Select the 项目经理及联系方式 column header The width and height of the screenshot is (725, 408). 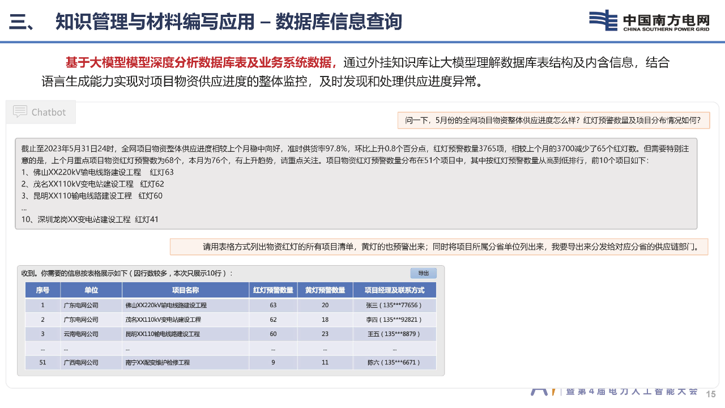coord(394,290)
